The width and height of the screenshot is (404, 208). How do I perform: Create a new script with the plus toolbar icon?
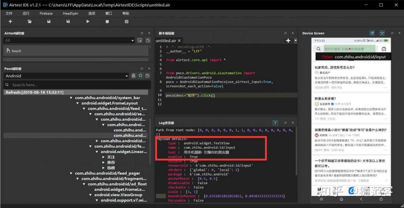10,21
